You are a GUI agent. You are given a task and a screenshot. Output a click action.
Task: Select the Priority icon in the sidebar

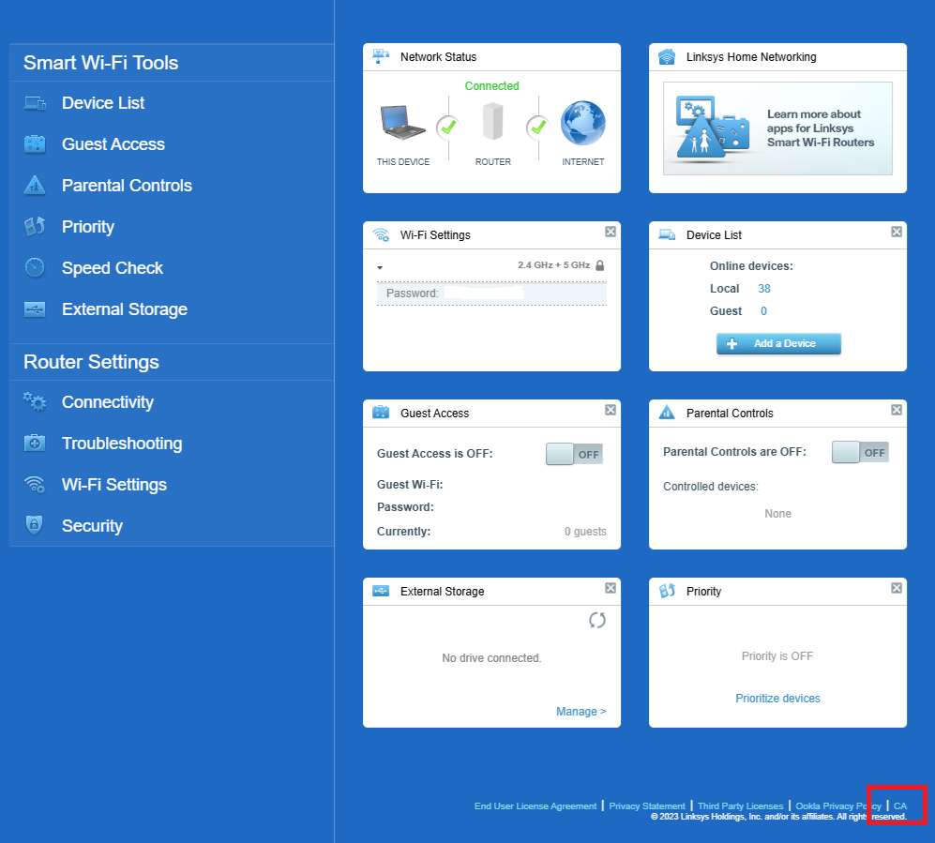click(x=35, y=227)
